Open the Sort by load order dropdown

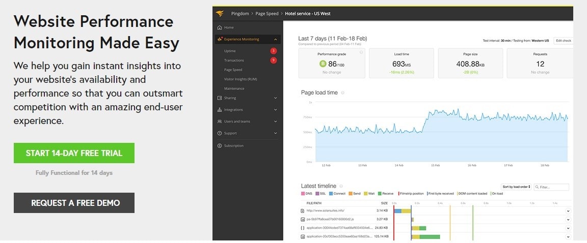[516, 187]
